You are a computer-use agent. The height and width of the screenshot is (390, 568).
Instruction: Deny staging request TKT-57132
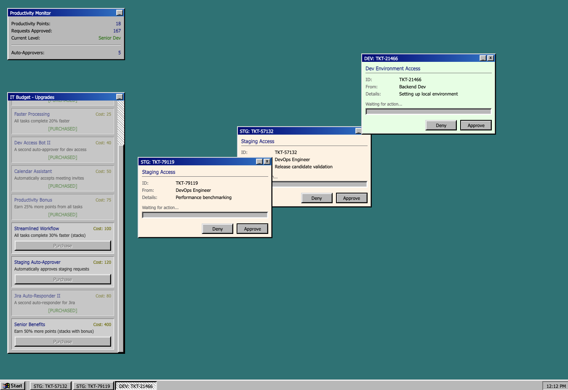point(317,198)
